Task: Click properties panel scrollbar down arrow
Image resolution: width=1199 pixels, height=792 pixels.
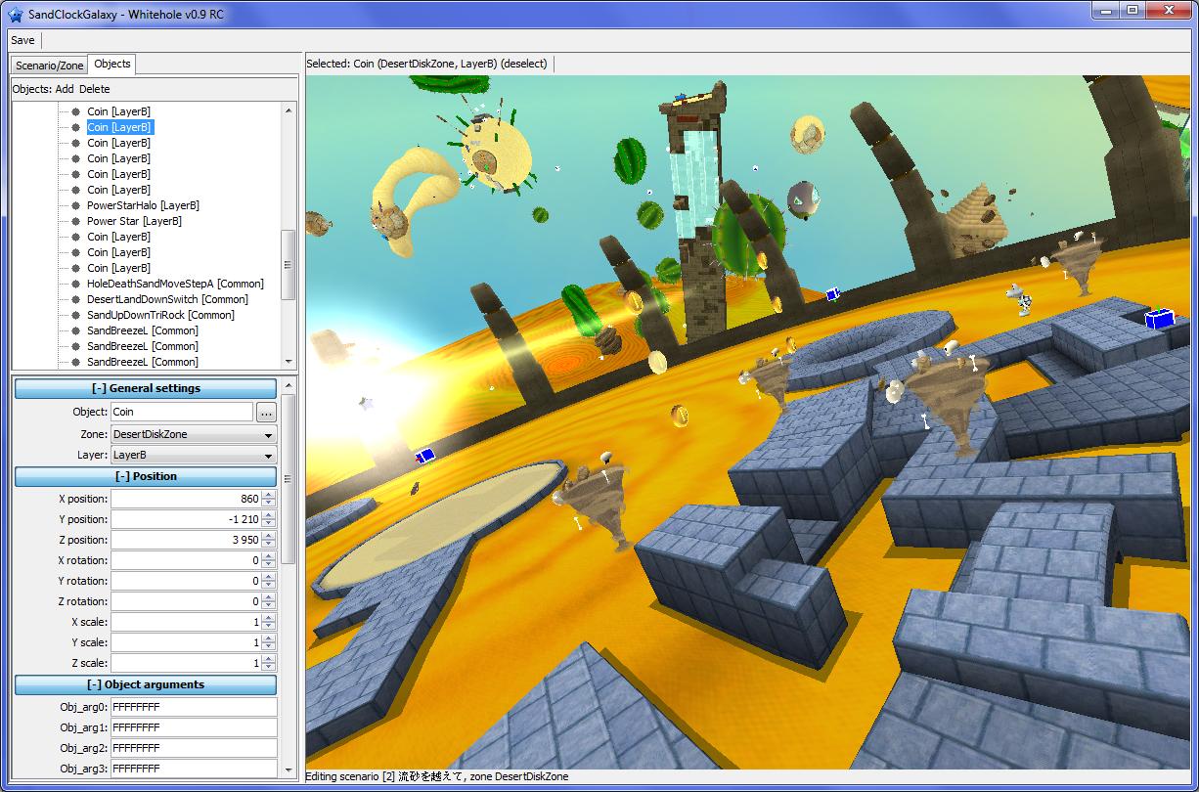Action: pos(289,770)
